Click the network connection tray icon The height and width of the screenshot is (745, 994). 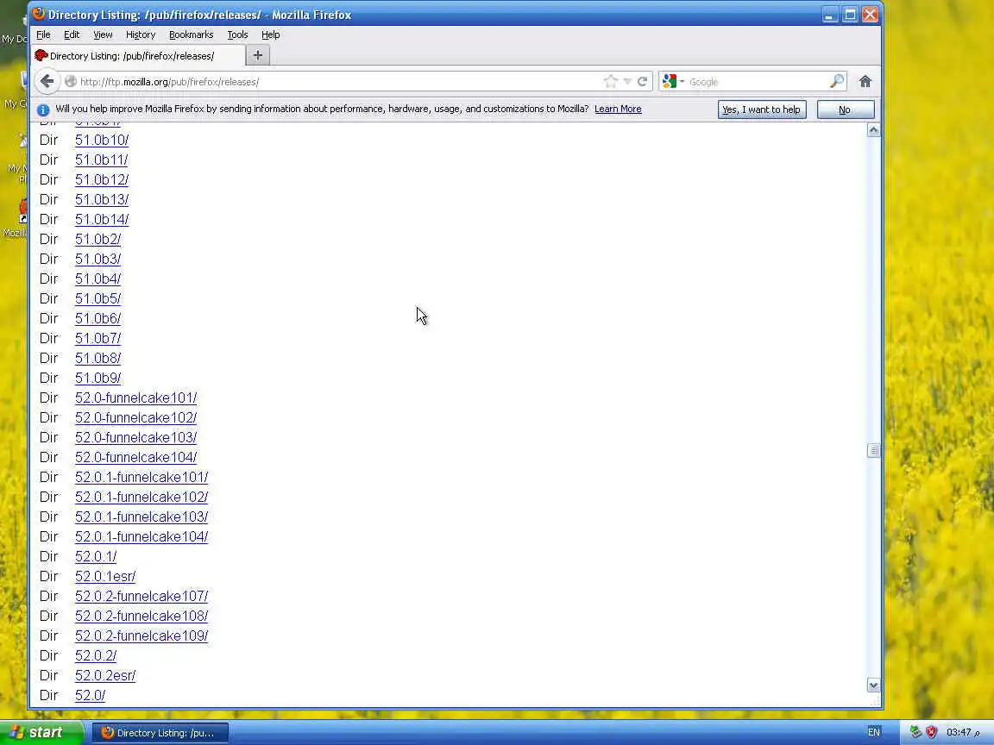coord(915,732)
